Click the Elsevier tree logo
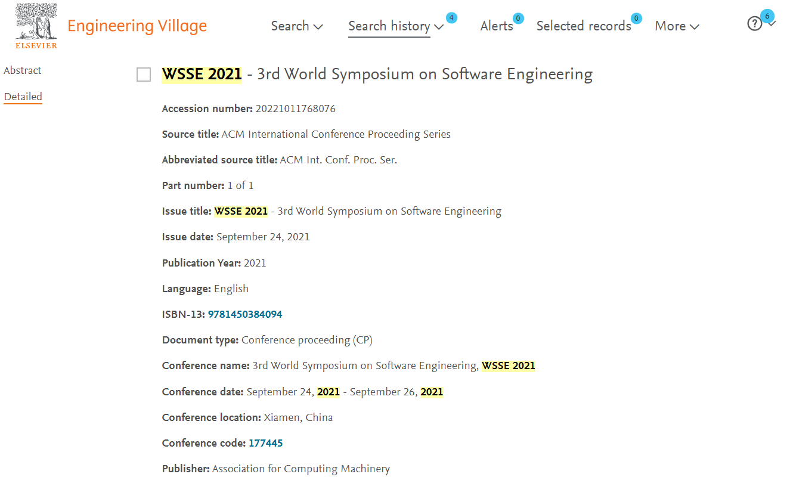Viewport: 790px width, 480px height. point(36,26)
